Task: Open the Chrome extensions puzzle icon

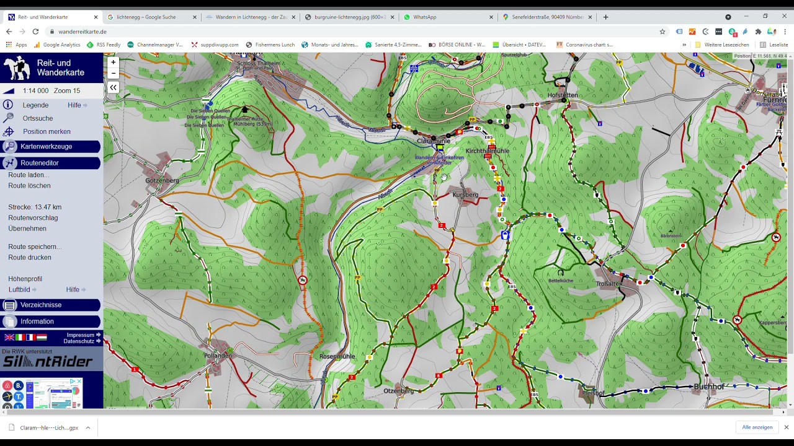Action: pos(758,32)
